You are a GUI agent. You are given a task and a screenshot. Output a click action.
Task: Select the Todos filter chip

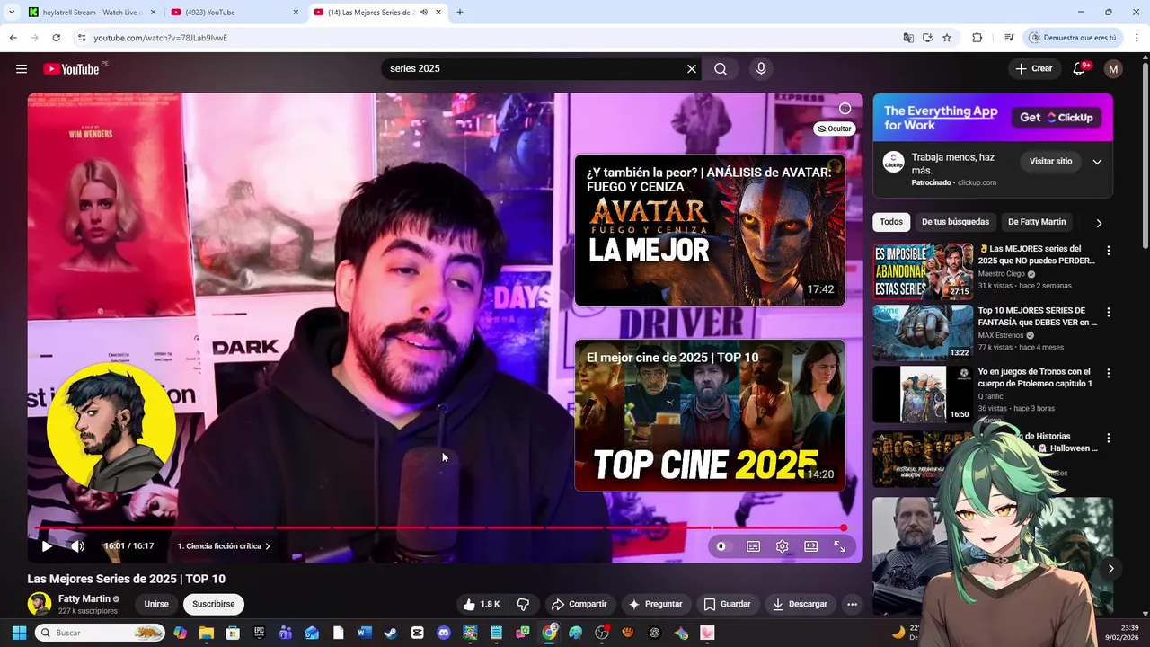pos(891,222)
